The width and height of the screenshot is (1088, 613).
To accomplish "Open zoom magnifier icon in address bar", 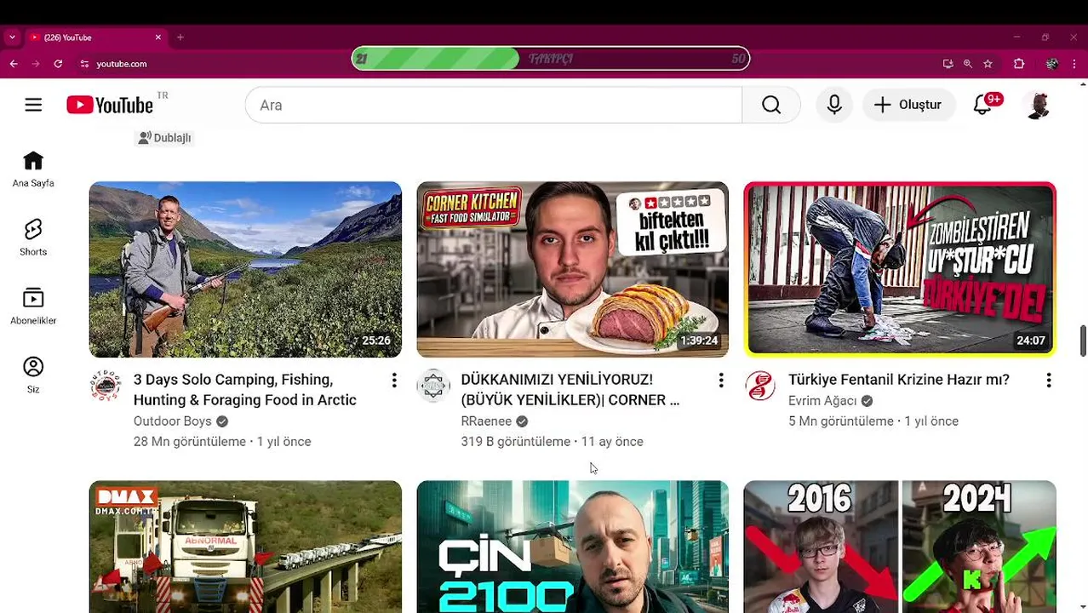I will tap(968, 64).
